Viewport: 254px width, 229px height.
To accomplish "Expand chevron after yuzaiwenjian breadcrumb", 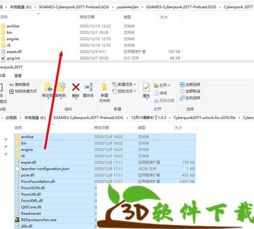I will [142, 7].
